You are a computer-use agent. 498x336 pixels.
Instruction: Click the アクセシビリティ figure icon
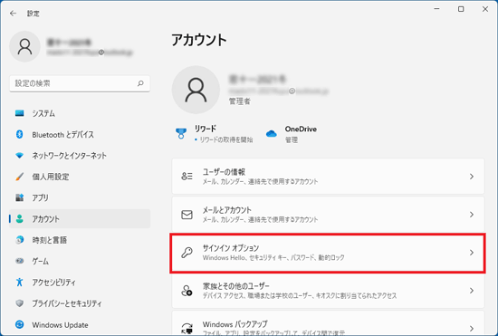pos(19,282)
